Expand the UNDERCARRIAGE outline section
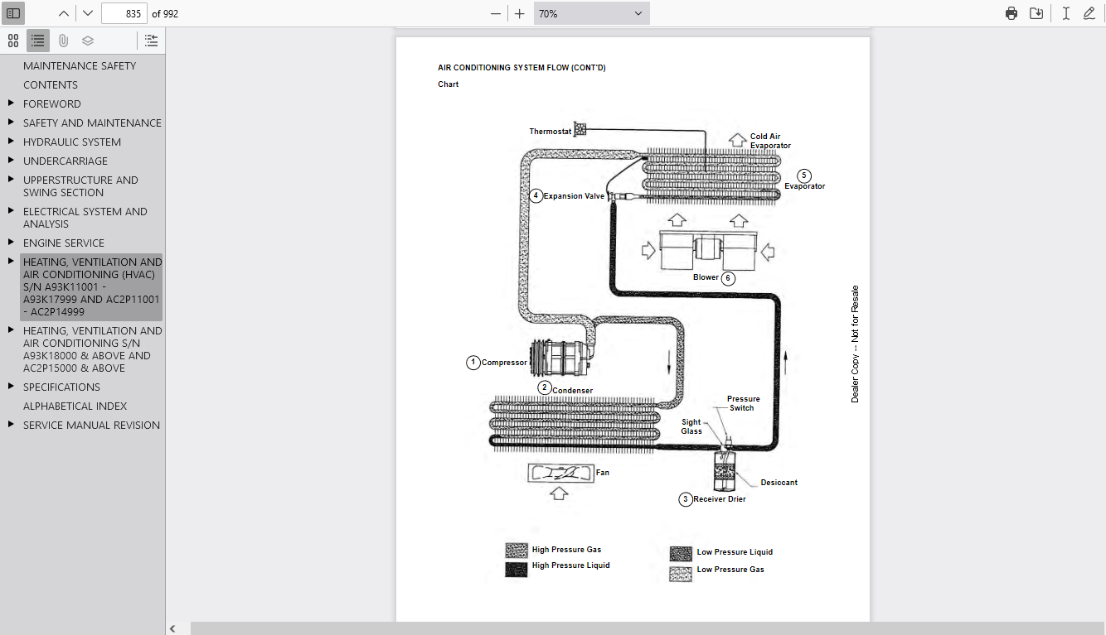 (11, 160)
